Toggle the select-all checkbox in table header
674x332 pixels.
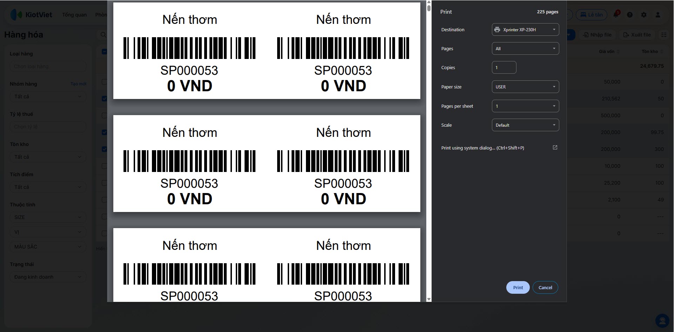(x=104, y=52)
